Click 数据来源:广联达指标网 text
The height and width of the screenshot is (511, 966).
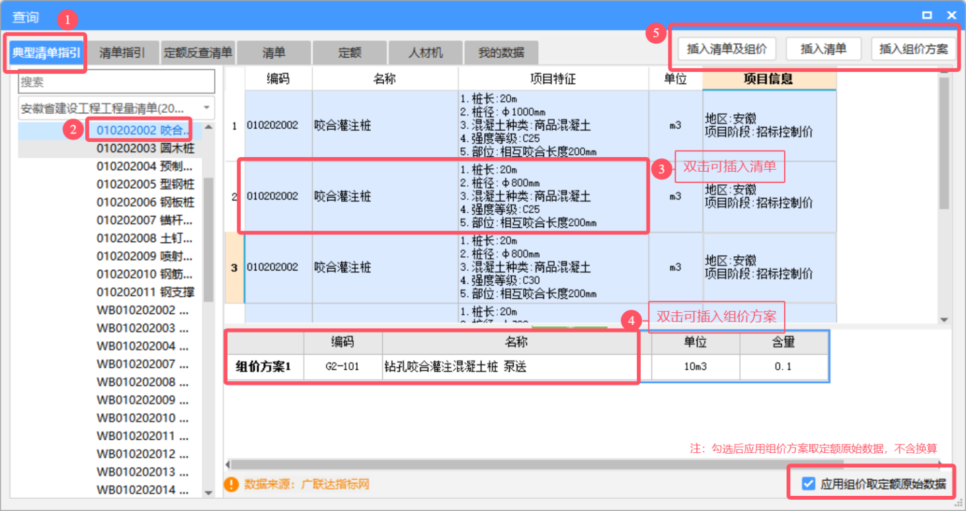307,485
